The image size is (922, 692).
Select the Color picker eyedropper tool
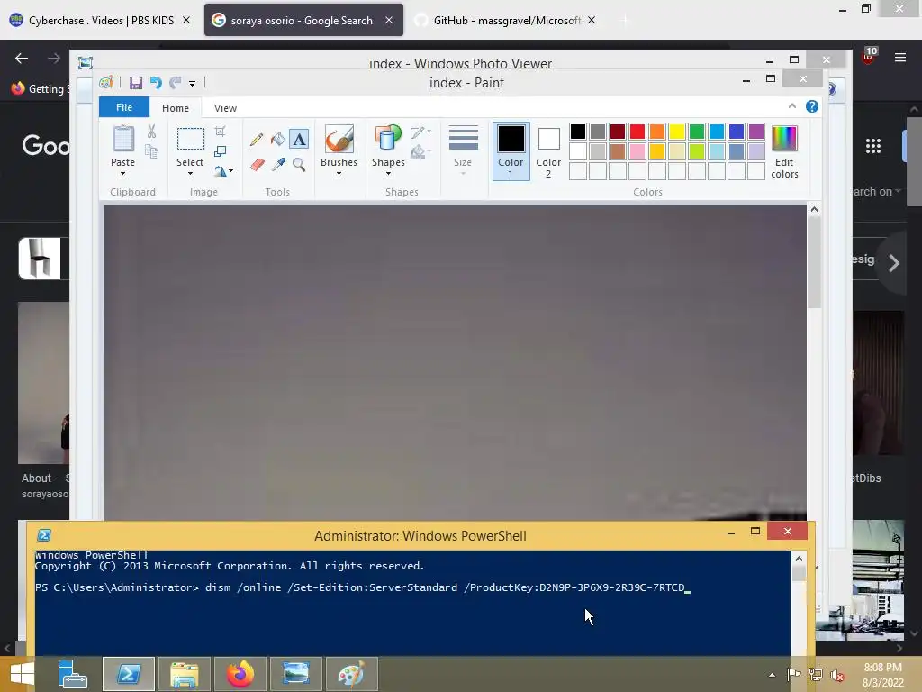278,164
